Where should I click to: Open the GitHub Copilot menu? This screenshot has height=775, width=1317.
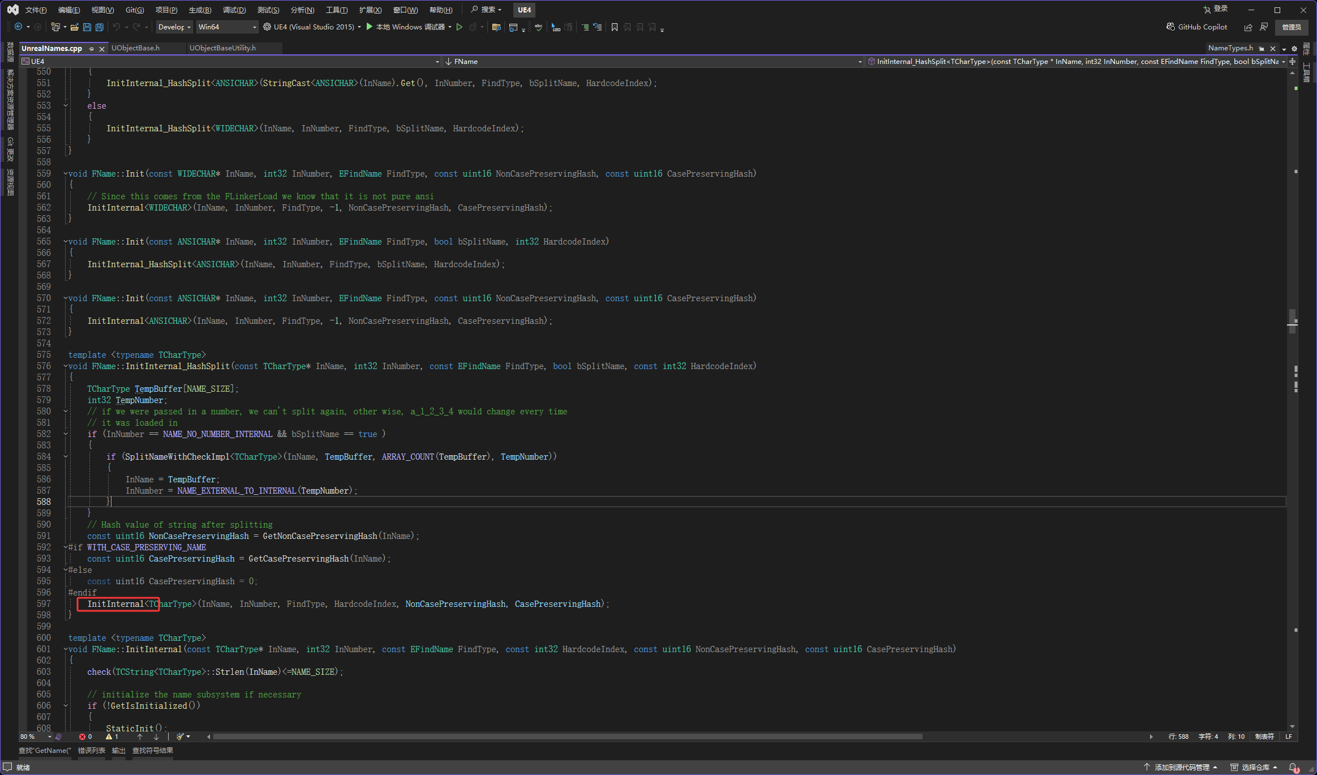1197,27
